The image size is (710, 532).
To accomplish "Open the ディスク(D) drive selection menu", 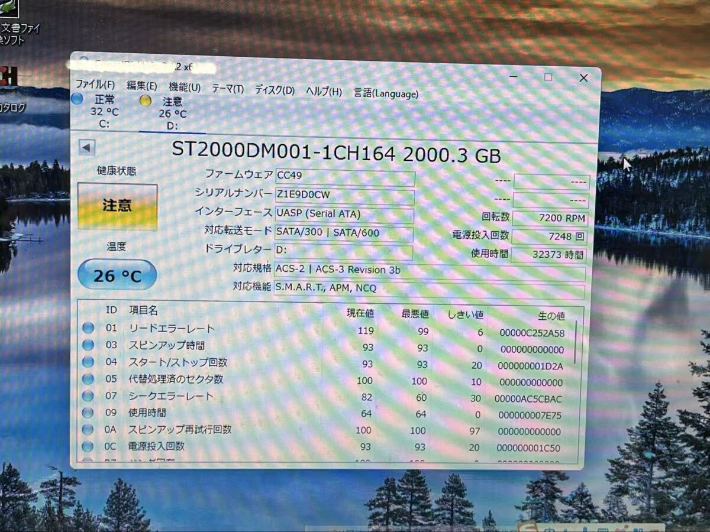I will pos(273,89).
